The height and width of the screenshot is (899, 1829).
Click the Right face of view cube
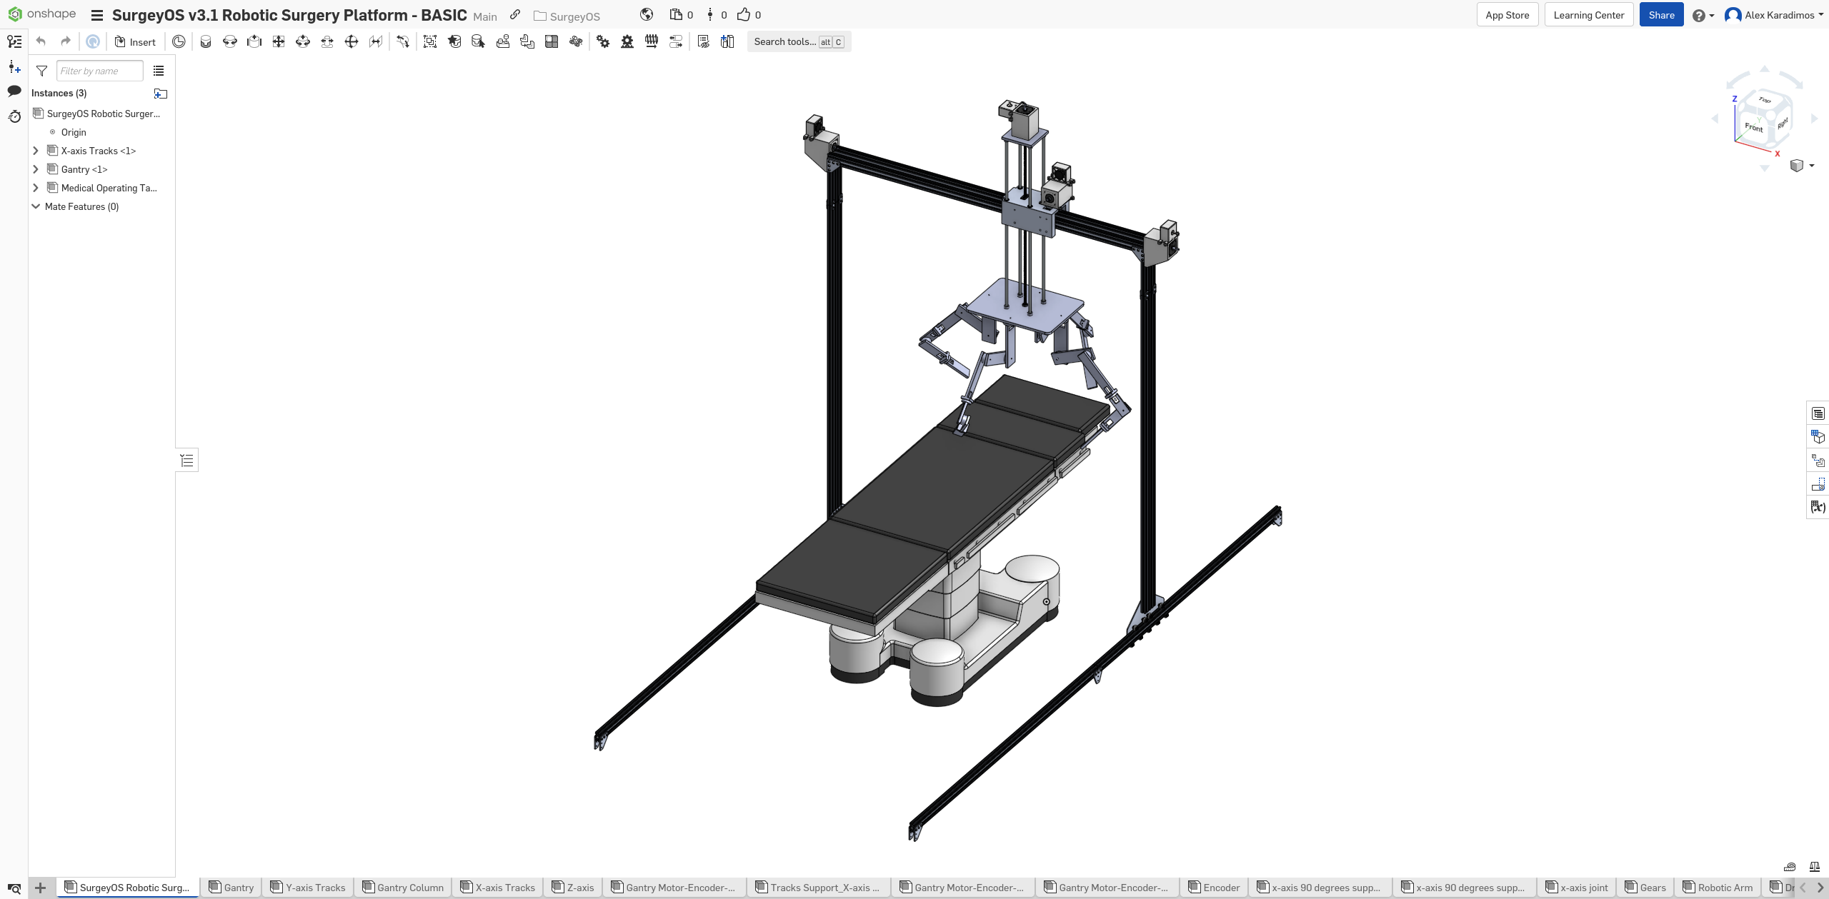click(1783, 123)
